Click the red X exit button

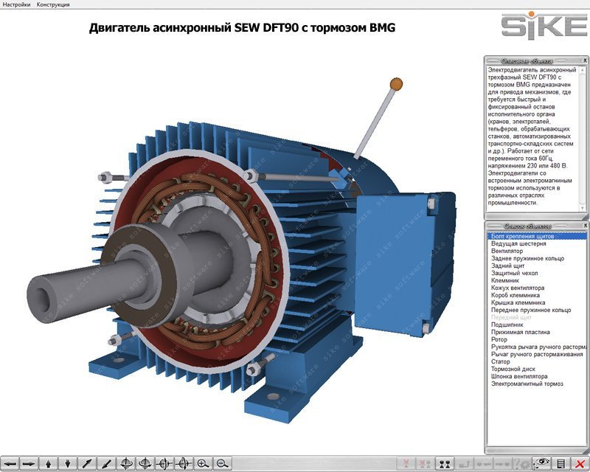click(x=580, y=464)
